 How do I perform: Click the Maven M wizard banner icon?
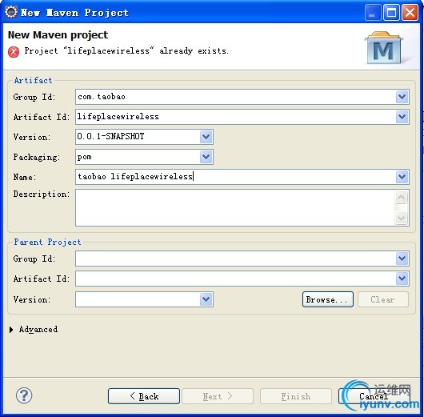(383, 48)
